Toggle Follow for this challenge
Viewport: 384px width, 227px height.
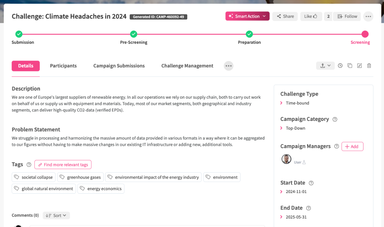(x=347, y=16)
